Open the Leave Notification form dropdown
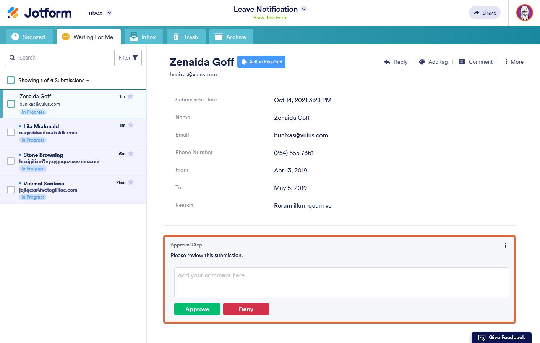 coord(303,9)
